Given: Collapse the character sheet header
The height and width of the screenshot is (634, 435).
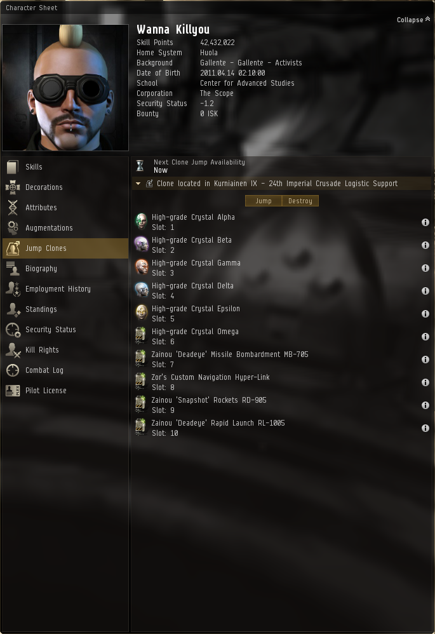Looking at the screenshot, I should (413, 20).
